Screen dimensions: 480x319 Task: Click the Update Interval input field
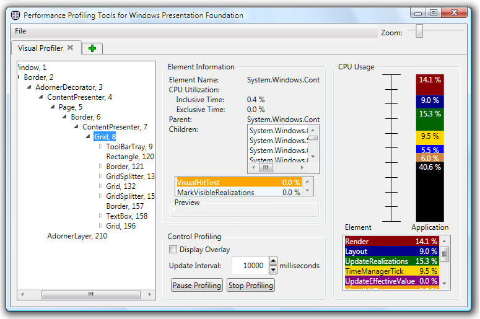click(x=250, y=266)
